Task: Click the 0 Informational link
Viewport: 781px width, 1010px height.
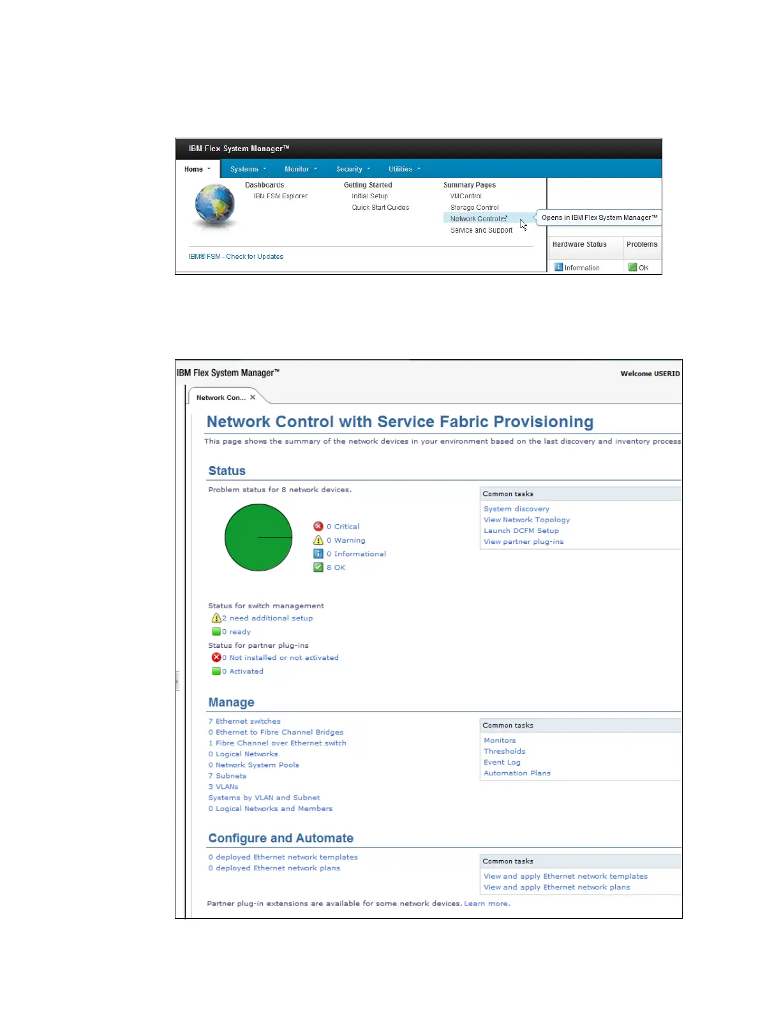Action: pyautogui.click(x=356, y=553)
